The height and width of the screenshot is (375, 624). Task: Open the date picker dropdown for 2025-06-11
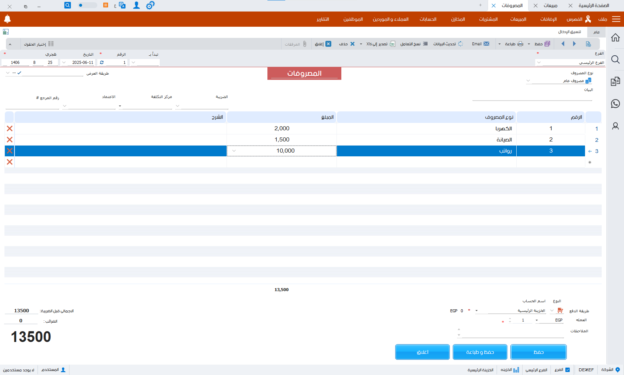tap(64, 62)
